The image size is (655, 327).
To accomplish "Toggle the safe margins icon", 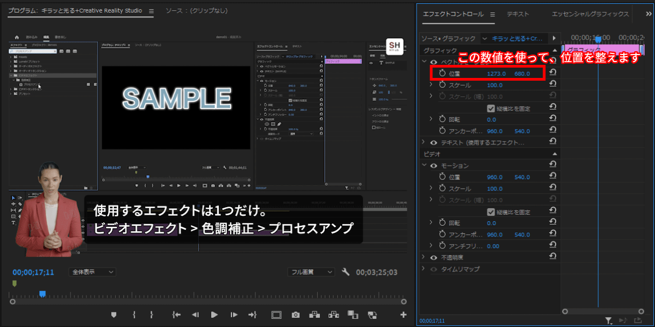I will pos(276,314).
